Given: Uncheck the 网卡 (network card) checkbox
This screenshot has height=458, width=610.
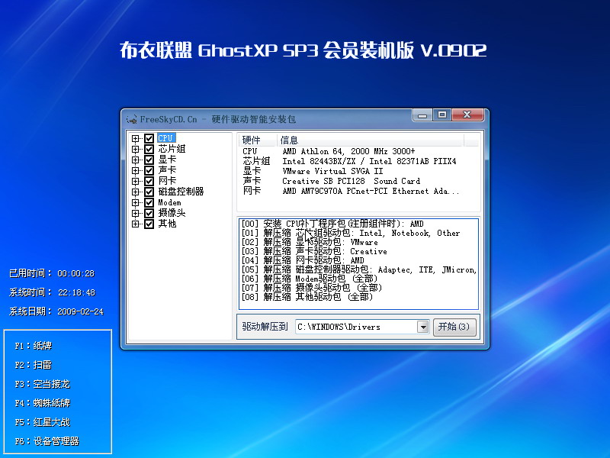Looking at the screenshot, I should tap(149, 181).
